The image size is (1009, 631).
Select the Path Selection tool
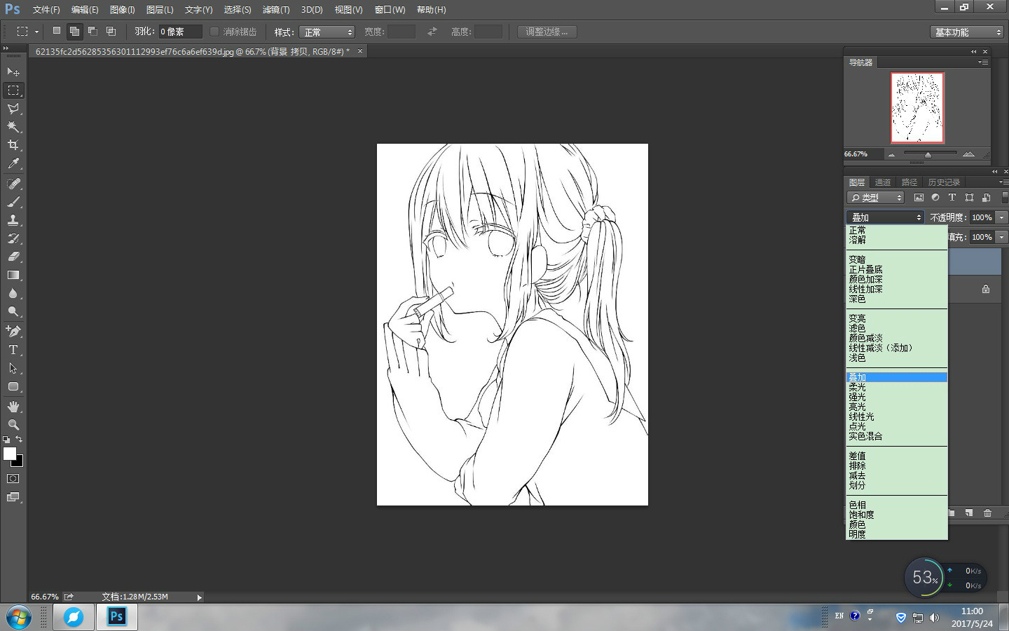(x=13, y=368)
